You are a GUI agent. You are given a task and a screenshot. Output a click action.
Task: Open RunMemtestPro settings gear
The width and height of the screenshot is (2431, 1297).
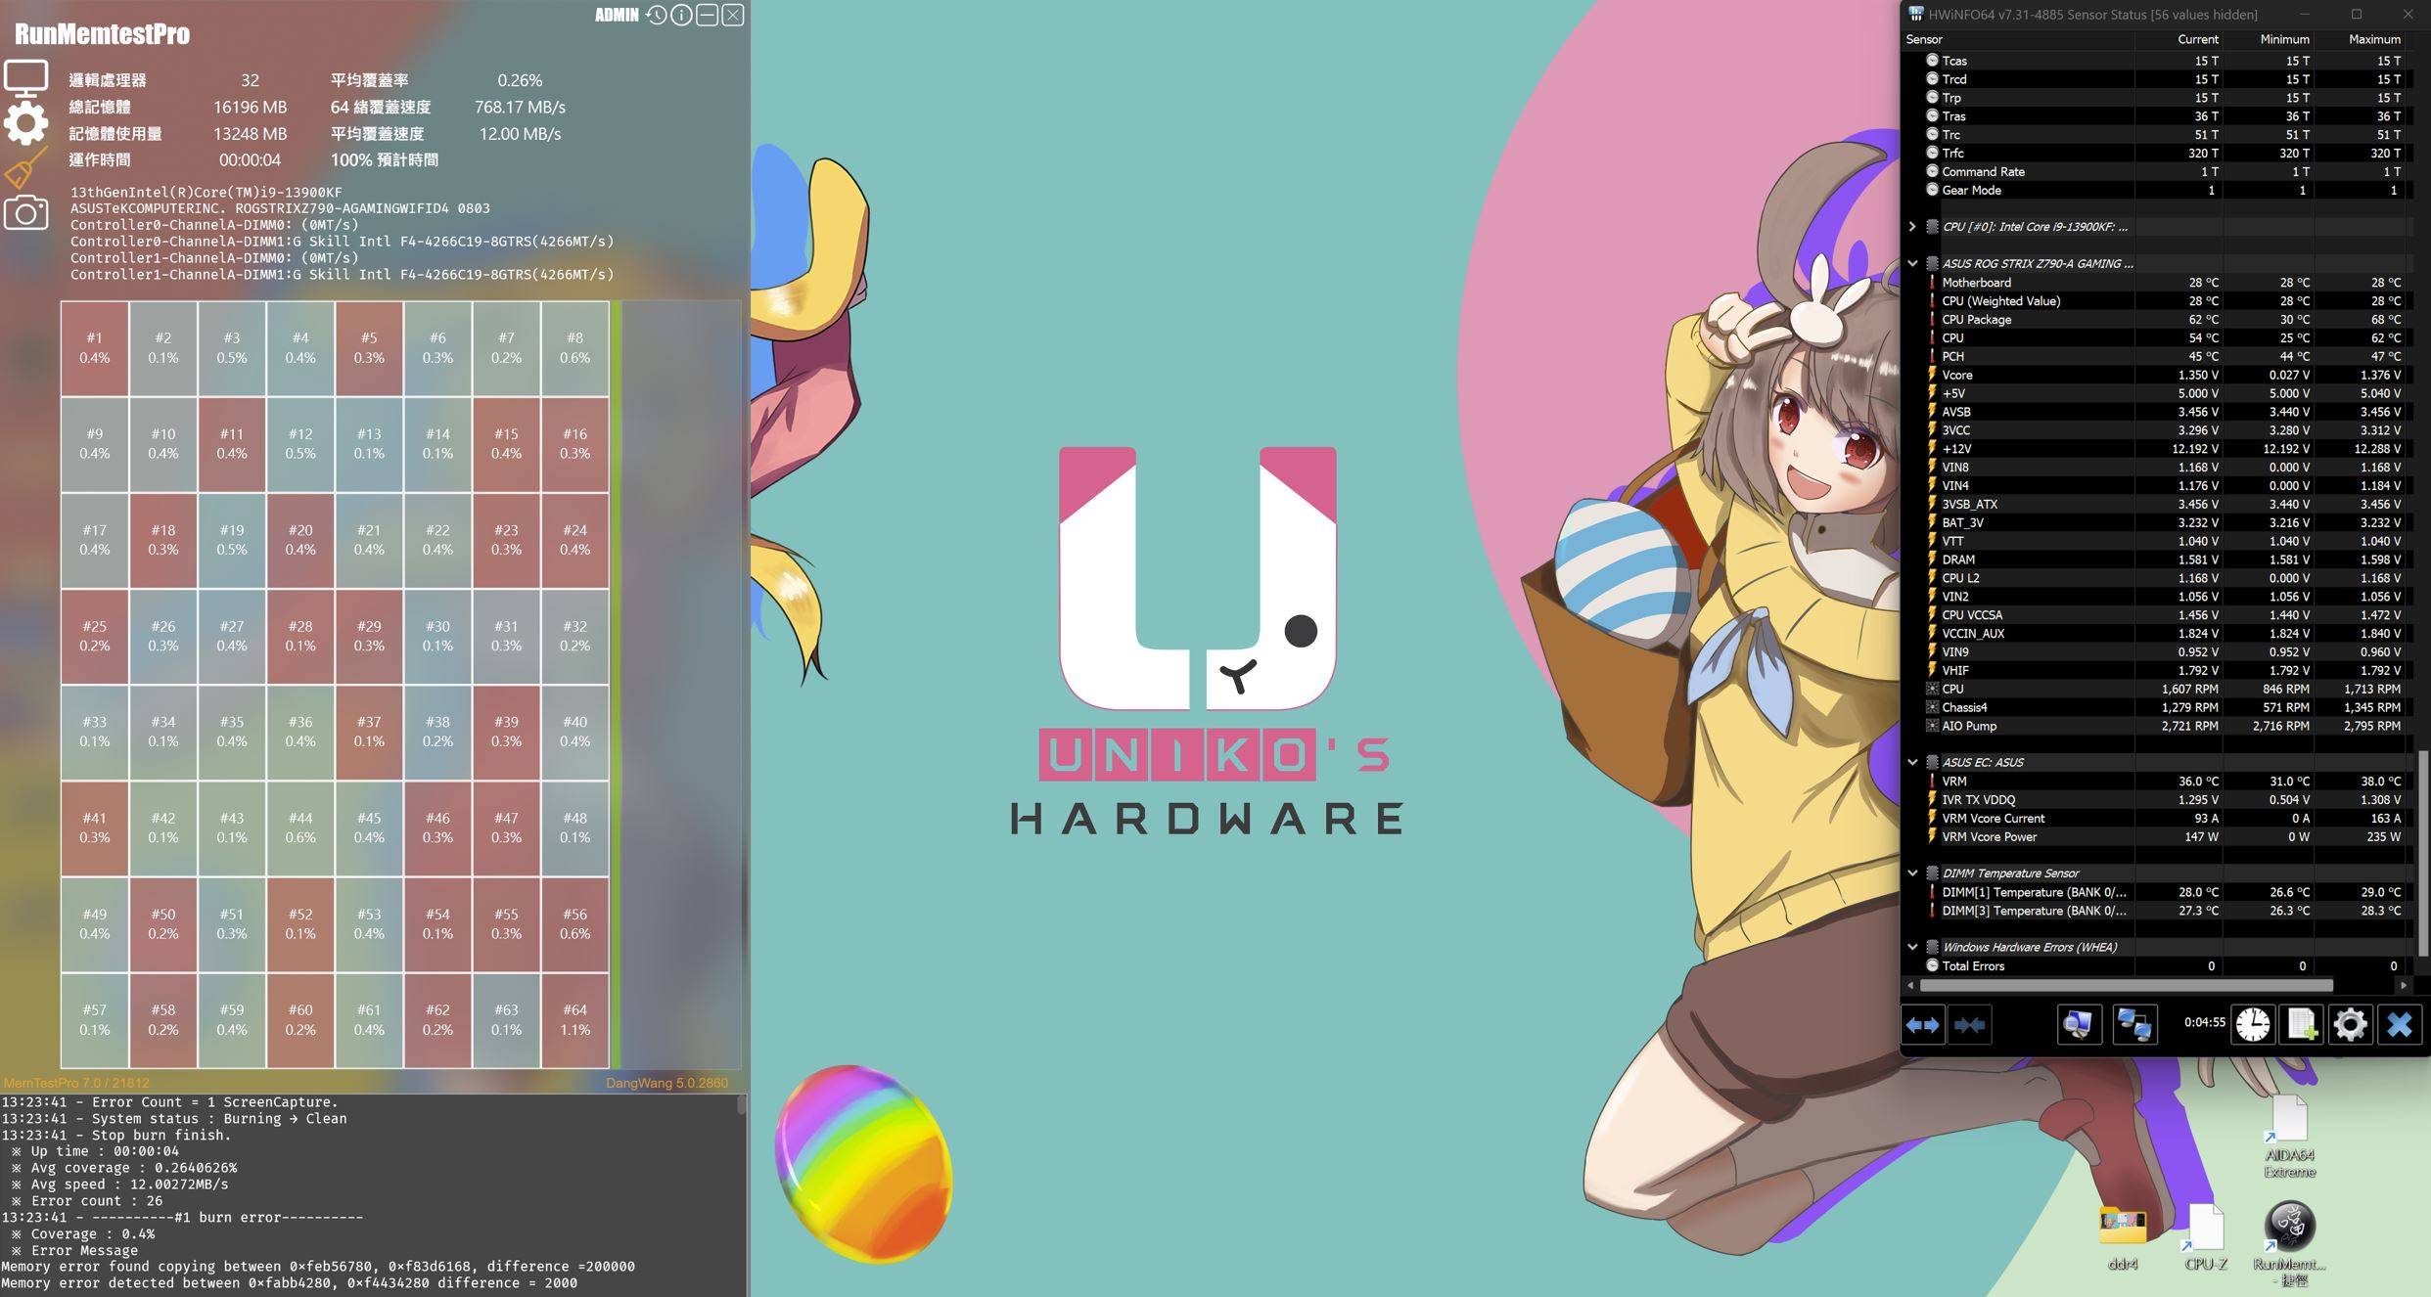[25, 122]
